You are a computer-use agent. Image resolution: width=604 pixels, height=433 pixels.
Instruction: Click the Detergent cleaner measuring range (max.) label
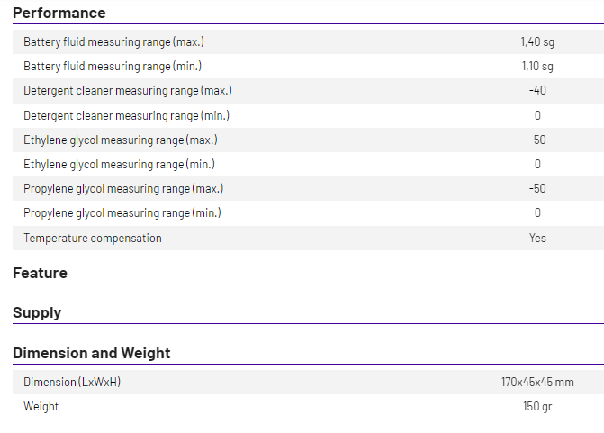[128, 91]
